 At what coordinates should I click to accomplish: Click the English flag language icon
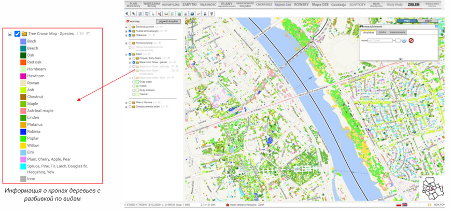tap(404, 205)
